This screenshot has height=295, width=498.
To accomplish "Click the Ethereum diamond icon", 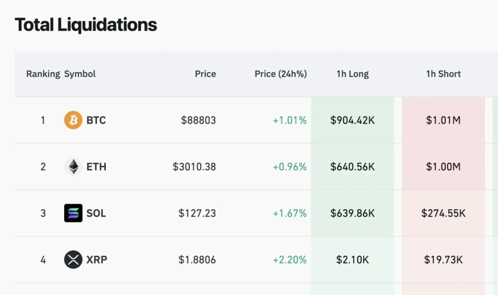I will [x=73, y=166].
